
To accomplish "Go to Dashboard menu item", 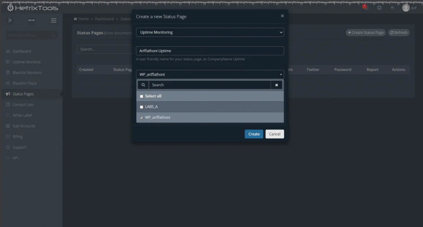I will tap(21, 51).
